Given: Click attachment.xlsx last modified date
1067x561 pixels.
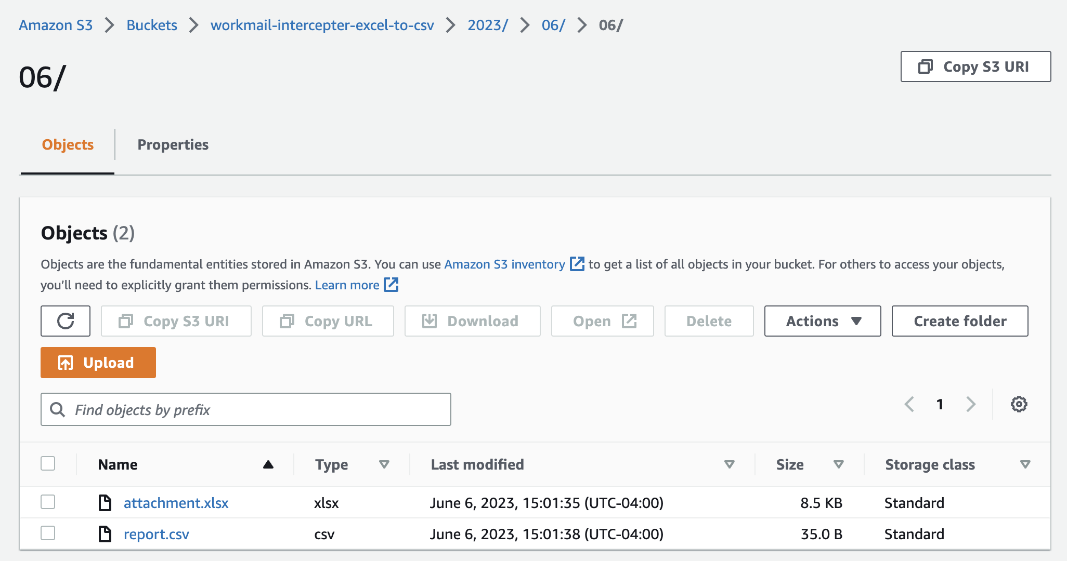Looking at the screenshot, I should [546, 503].
